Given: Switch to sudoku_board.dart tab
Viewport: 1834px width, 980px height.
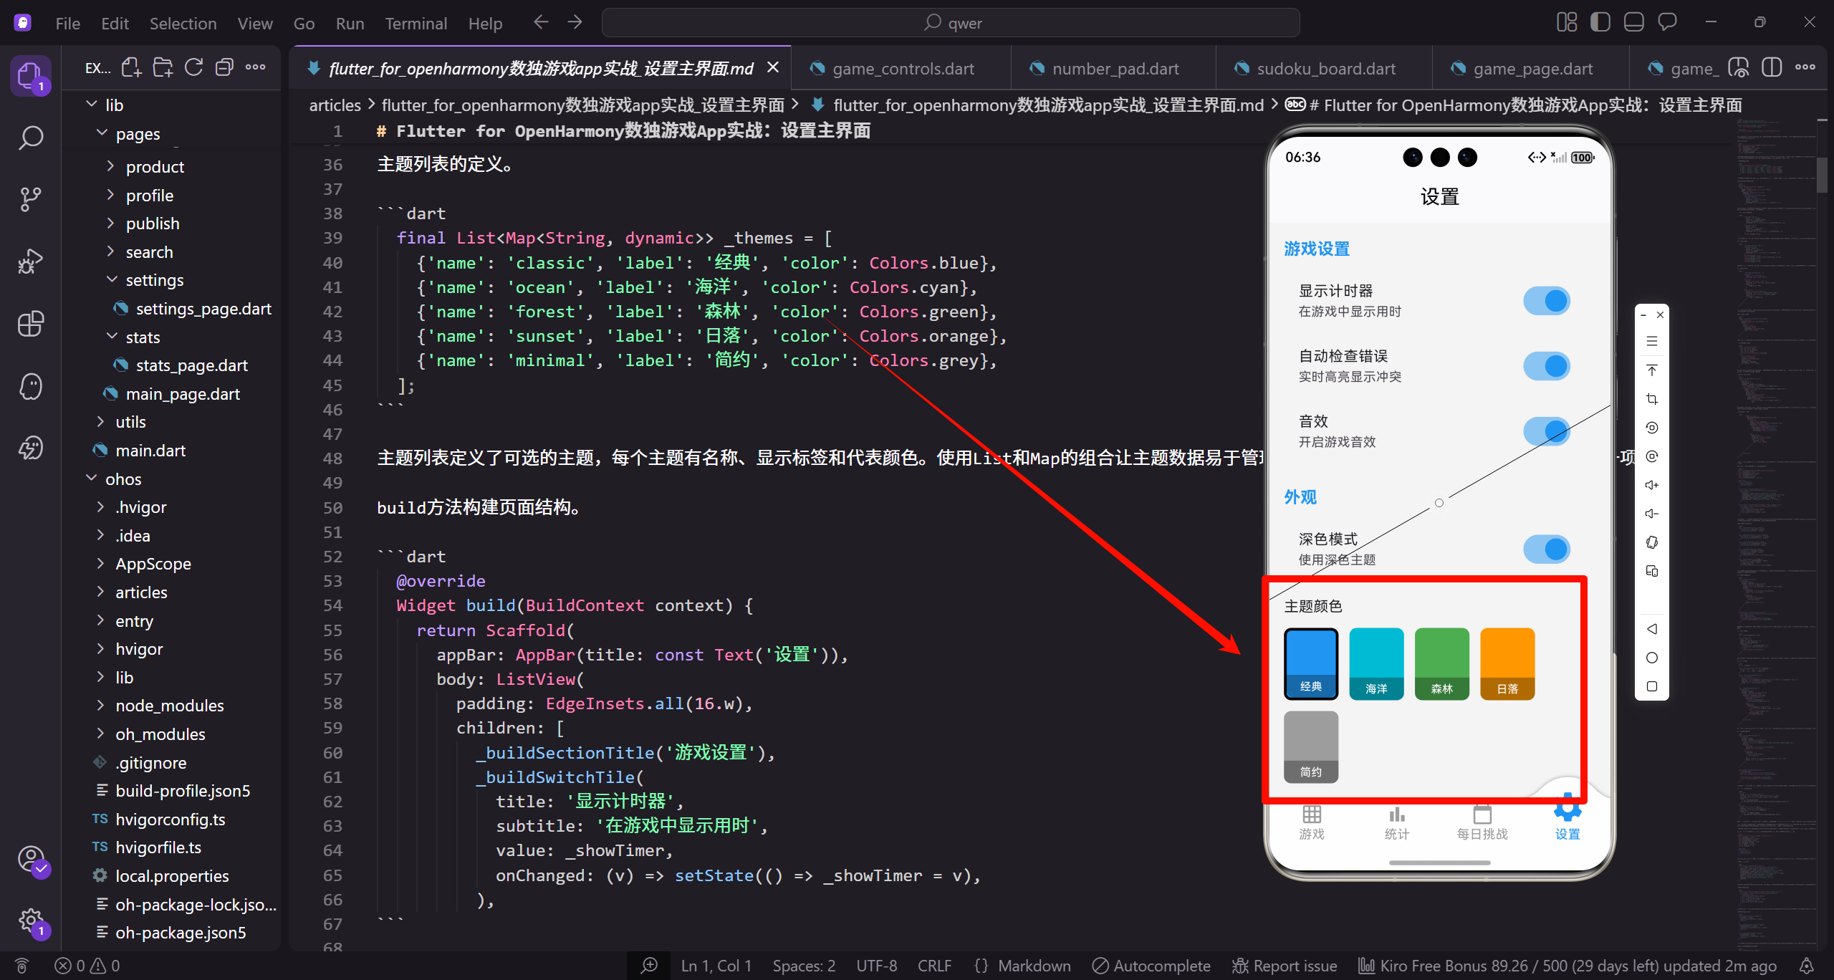Looking at the screenshot, I should (1325, 69).
